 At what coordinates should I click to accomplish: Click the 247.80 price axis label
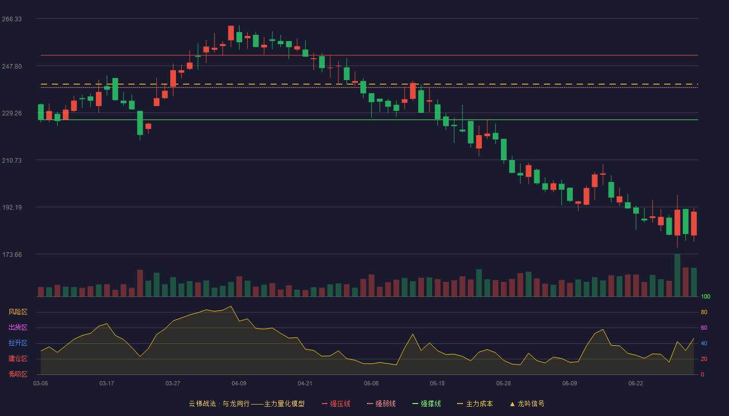coord(12,67)
